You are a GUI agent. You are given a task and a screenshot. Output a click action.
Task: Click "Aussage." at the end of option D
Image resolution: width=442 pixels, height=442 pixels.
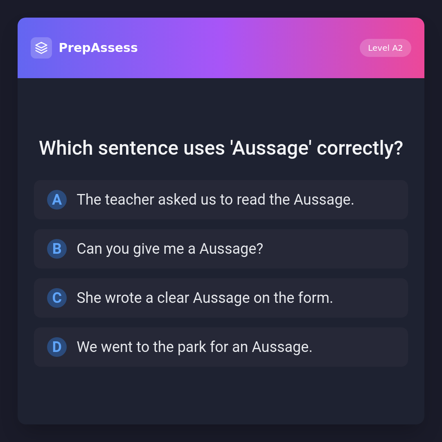pyautogui.click(x=282, y=347)
